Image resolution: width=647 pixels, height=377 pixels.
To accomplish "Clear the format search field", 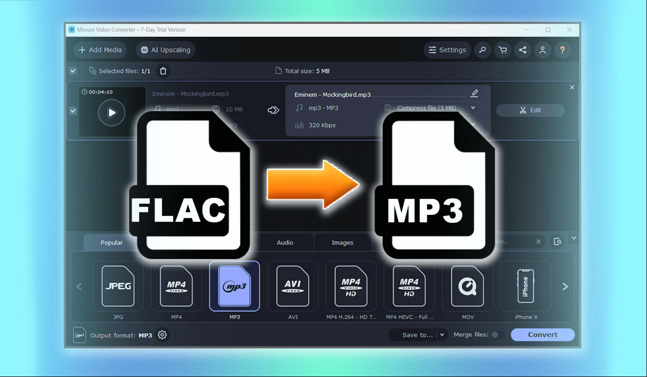I will point(539,241).
